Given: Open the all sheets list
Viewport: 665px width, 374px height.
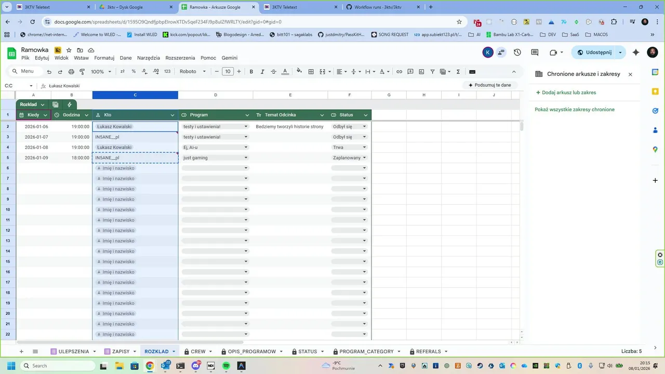Looking at the screenshot, I should click(x=35, y=352).
